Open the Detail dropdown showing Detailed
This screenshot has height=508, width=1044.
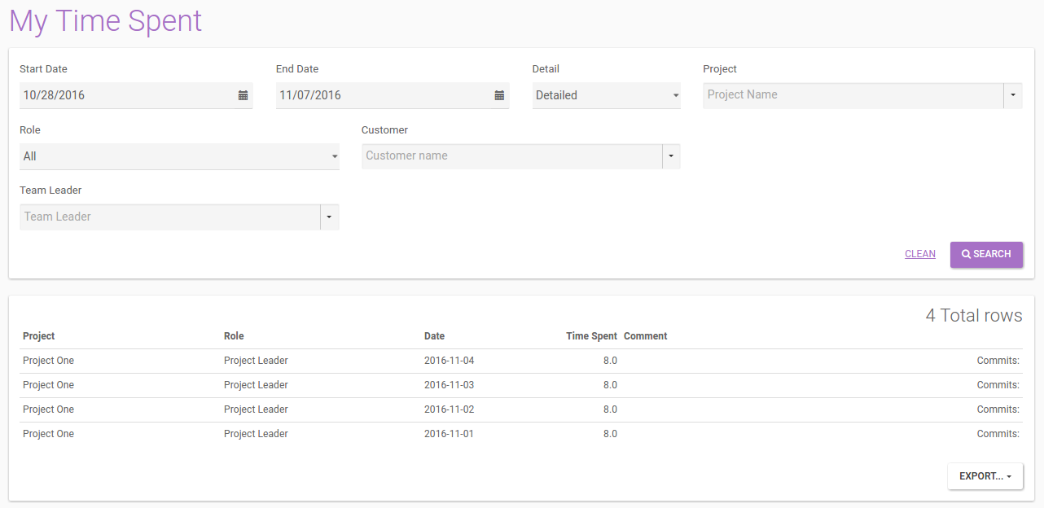click(x=607, y=95)
